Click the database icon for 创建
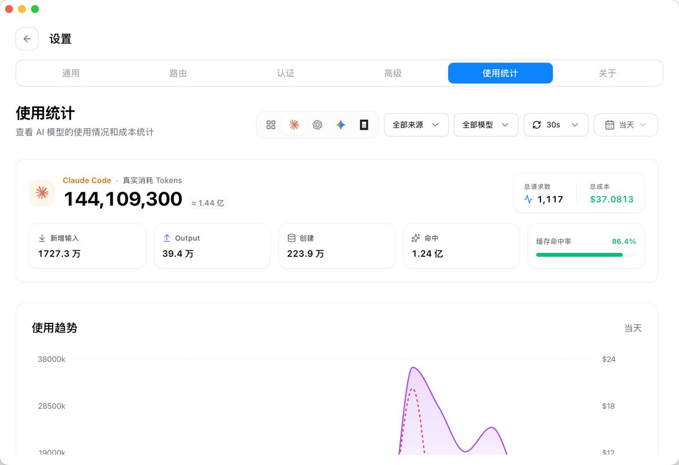Viewport: 679px width, 465px height. [x=291, y=238]
